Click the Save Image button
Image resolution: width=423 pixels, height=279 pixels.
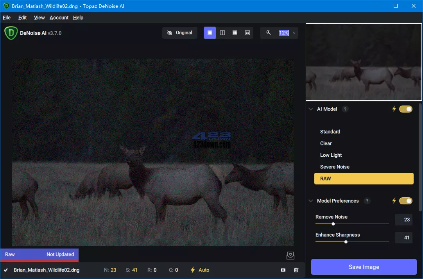pyautogui.click(x=364, y=267)
